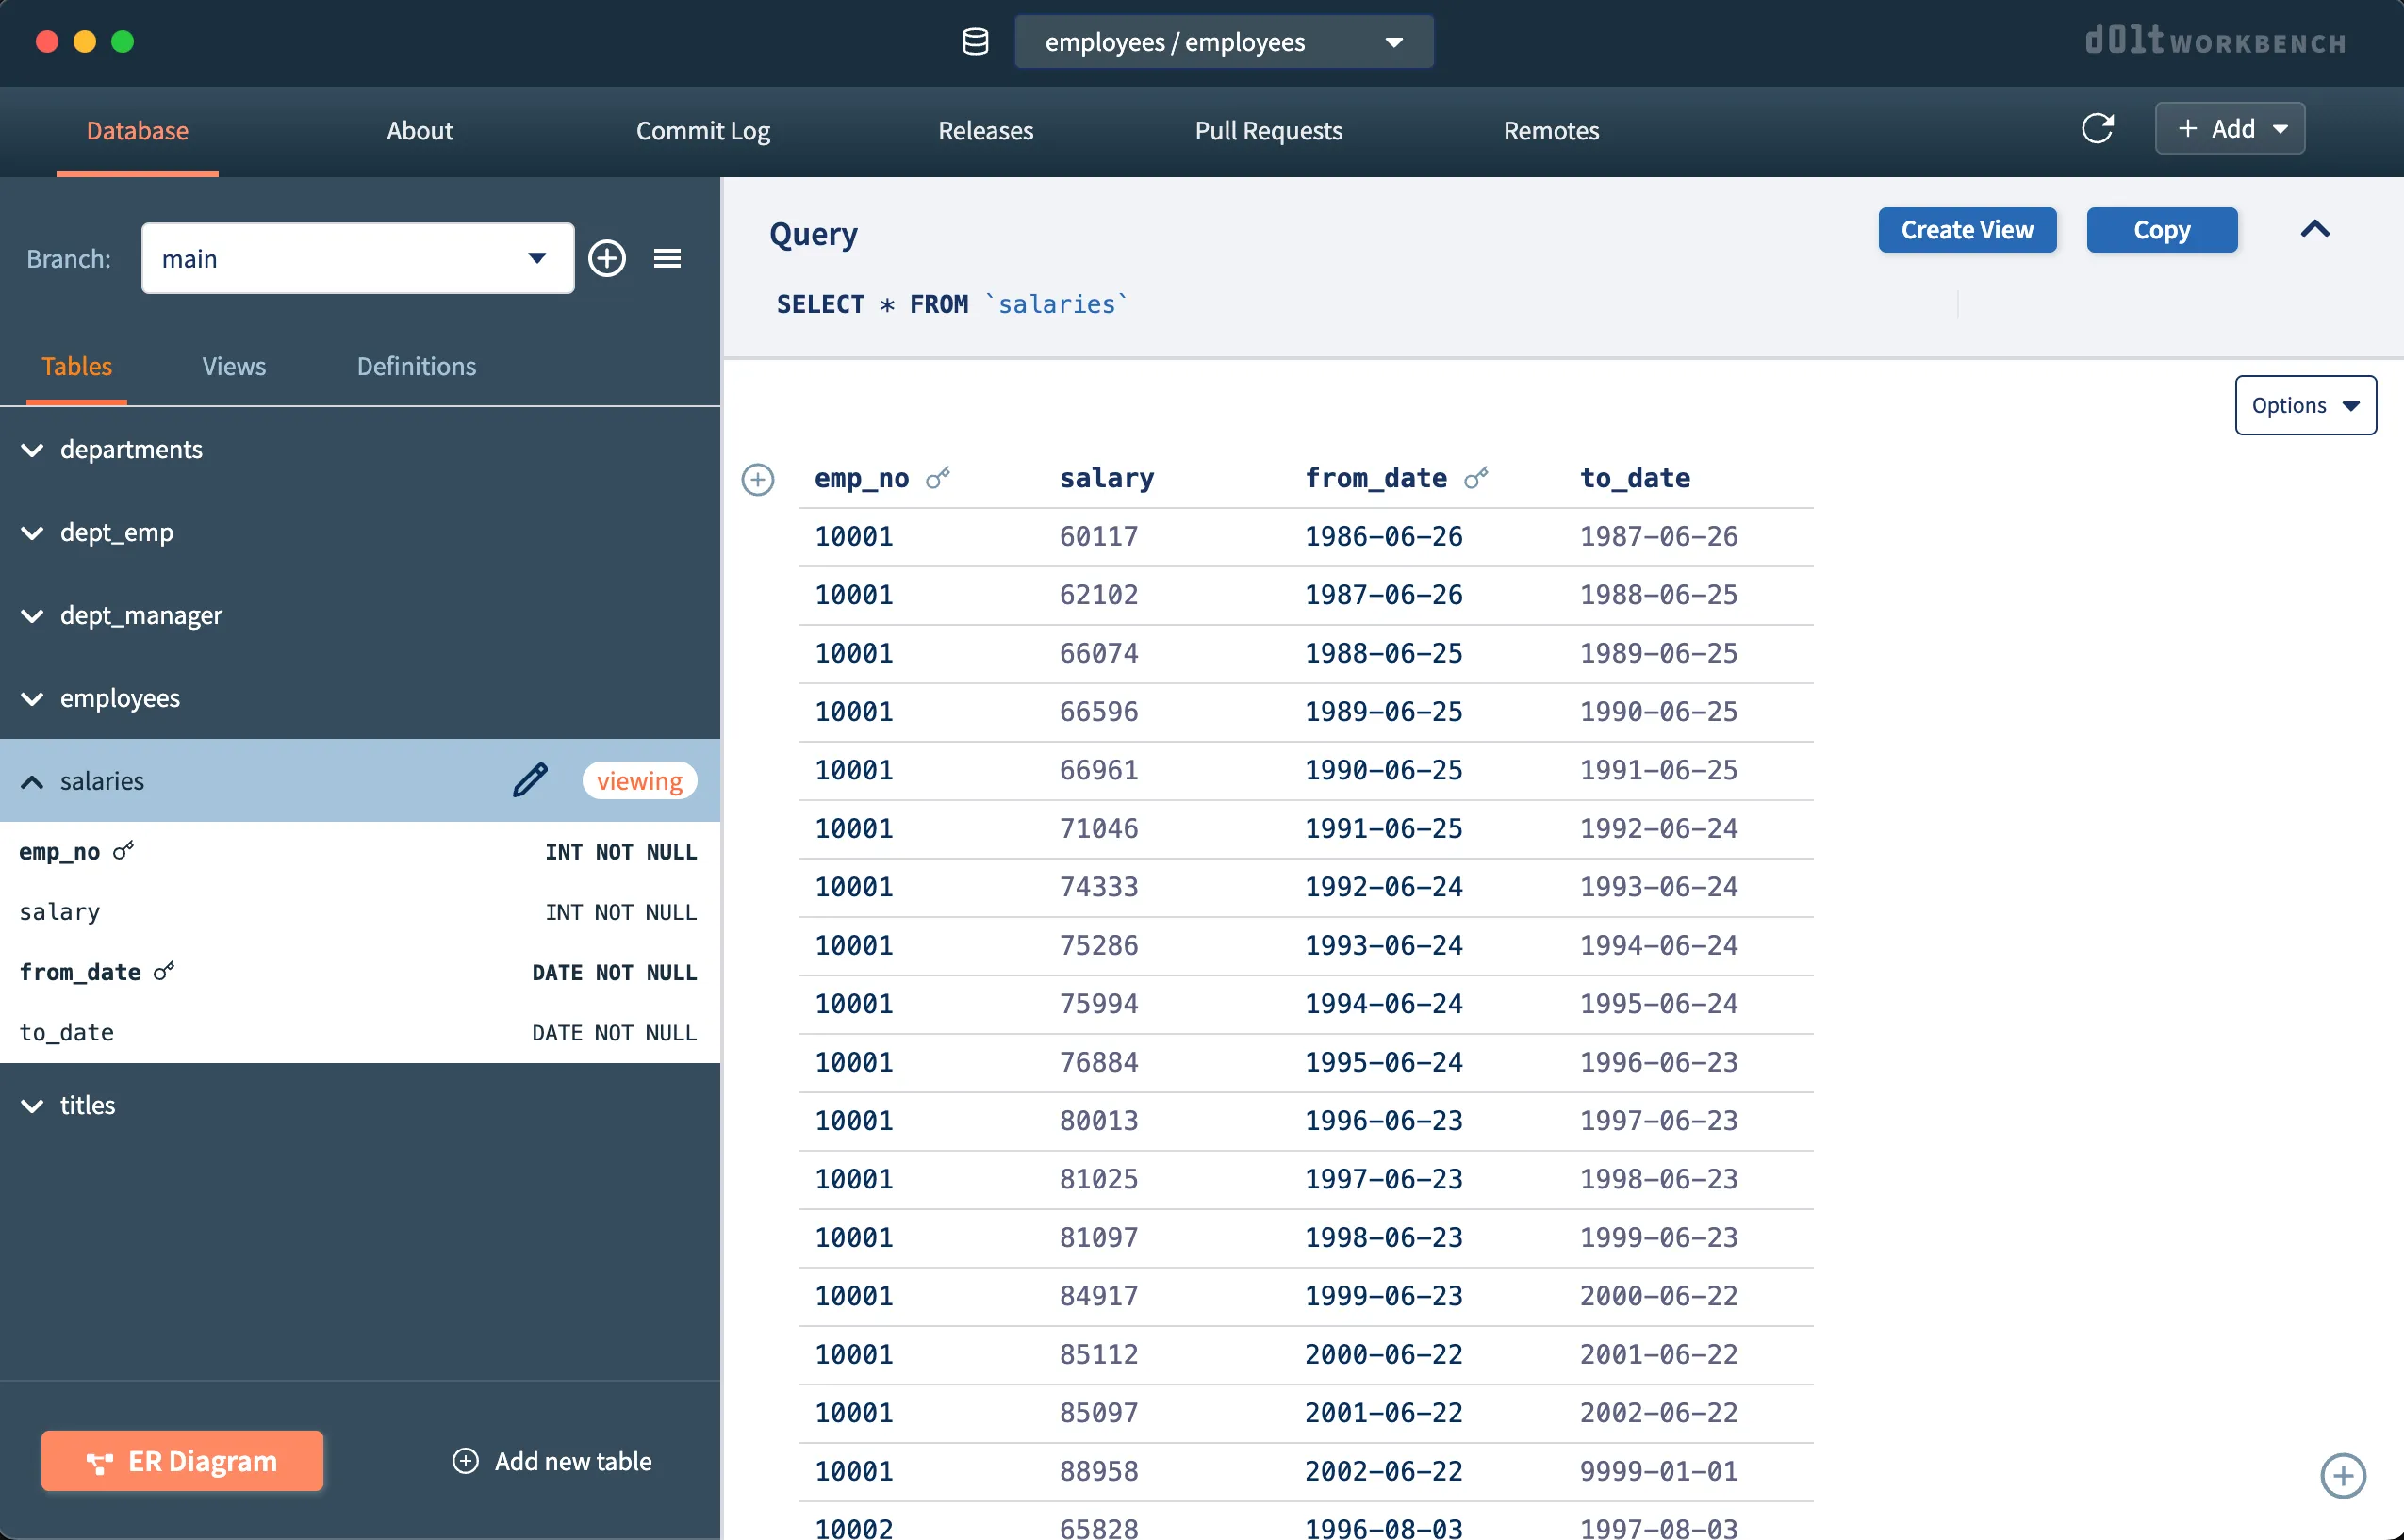Click the pencil edit icon for the salaries table
This screenshot has height=1540, width=2404.
[x=530, y=780]
